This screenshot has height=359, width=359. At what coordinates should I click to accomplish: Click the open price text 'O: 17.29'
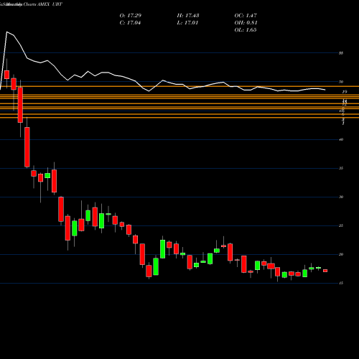click(131, 16)
